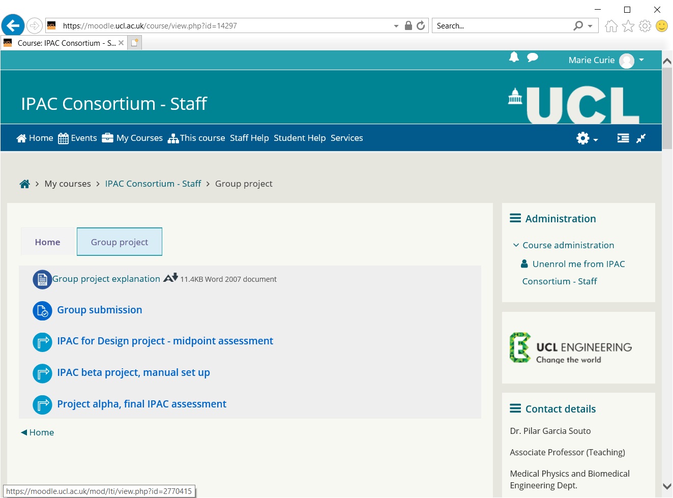This screenshot has height=498, width=673.
Task: Click the icon beside IPAC for Design project
Action: coord(42,342)
